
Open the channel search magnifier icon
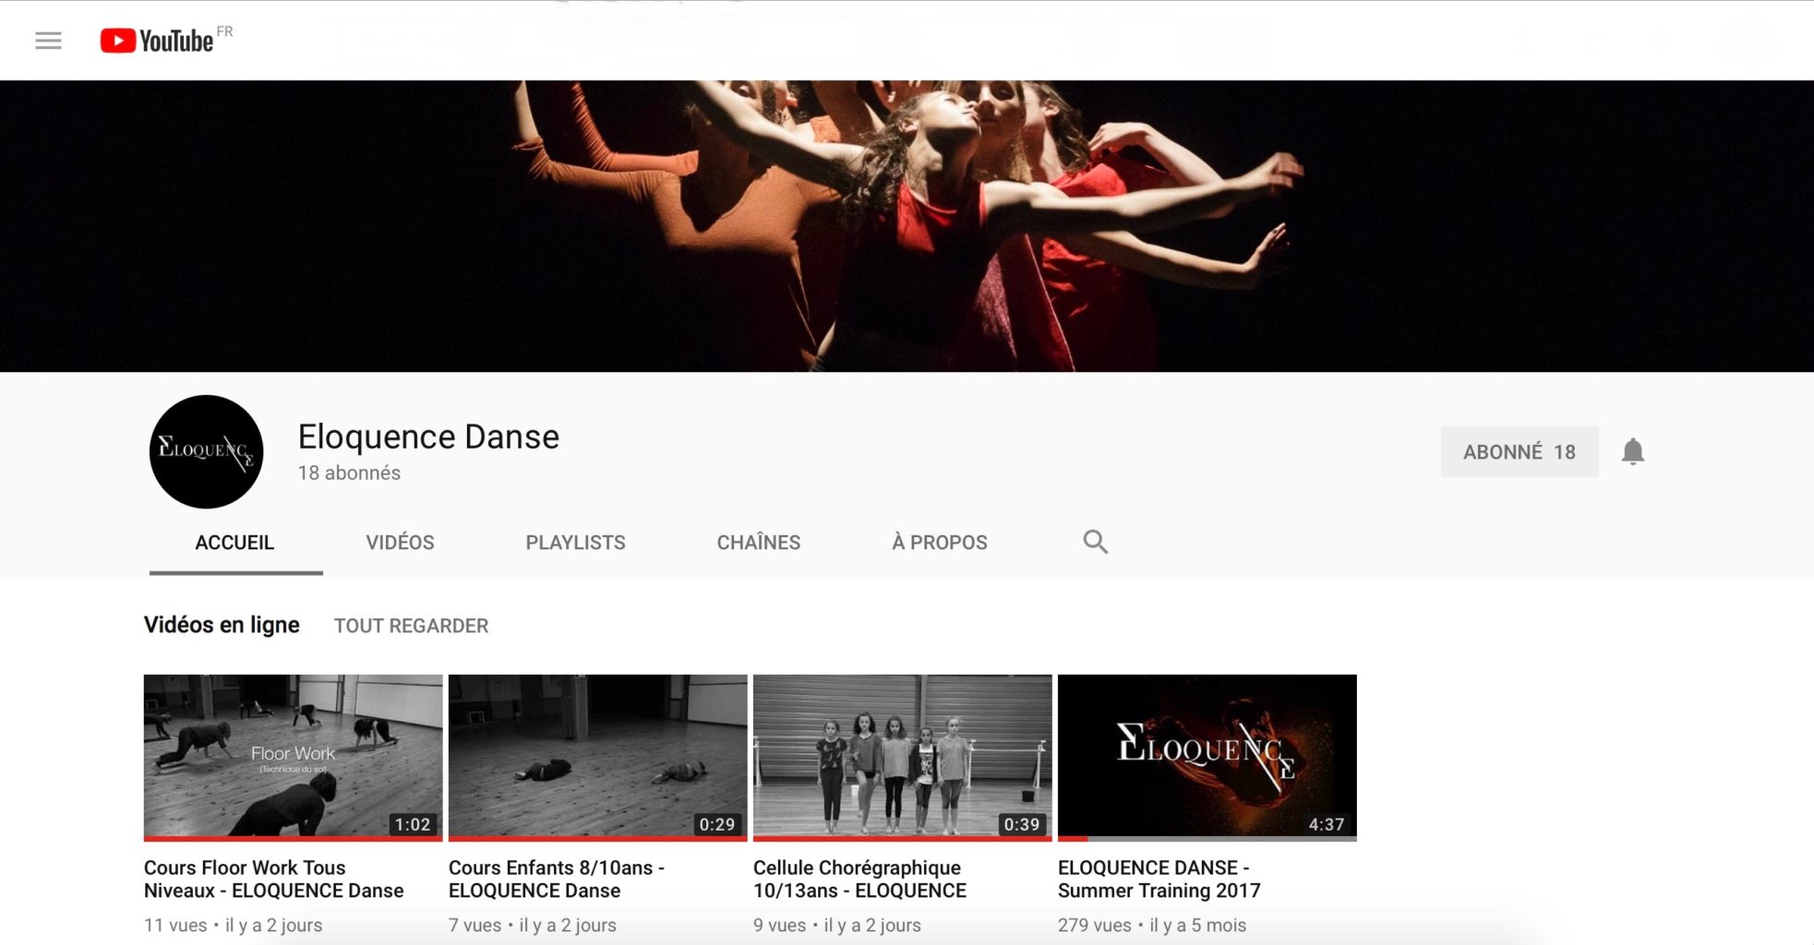coord(1095,542)
